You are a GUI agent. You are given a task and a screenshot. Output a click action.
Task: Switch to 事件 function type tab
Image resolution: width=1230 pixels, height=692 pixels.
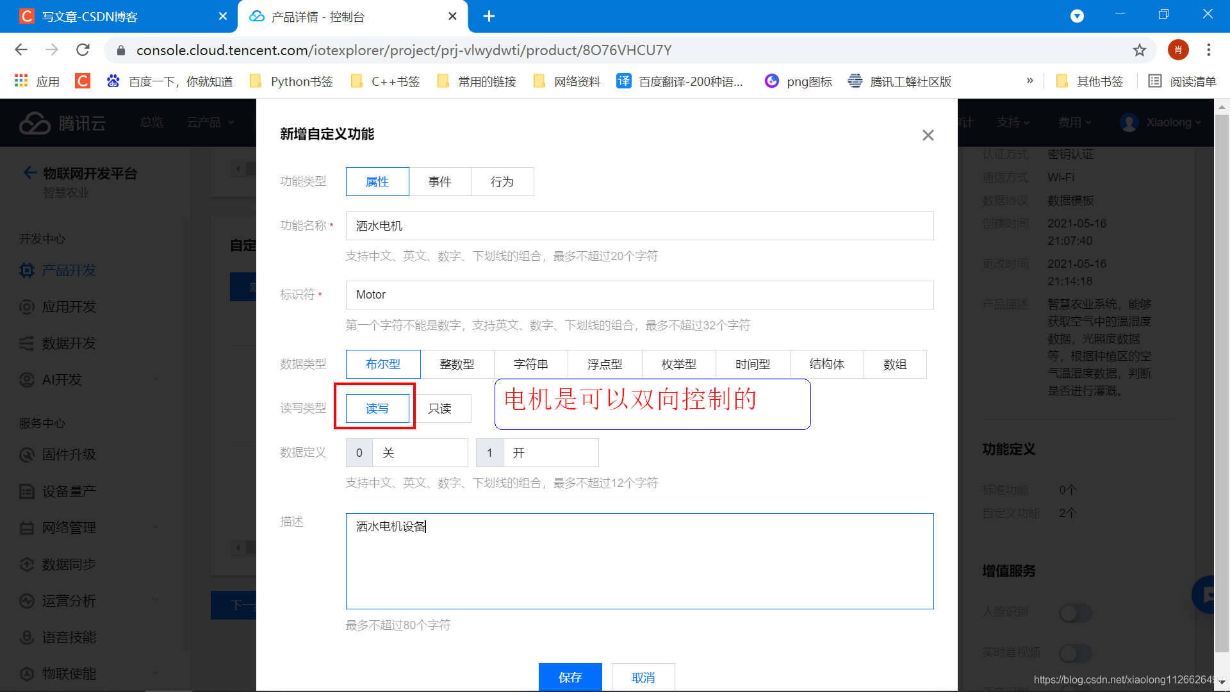(x=439, y=182)
